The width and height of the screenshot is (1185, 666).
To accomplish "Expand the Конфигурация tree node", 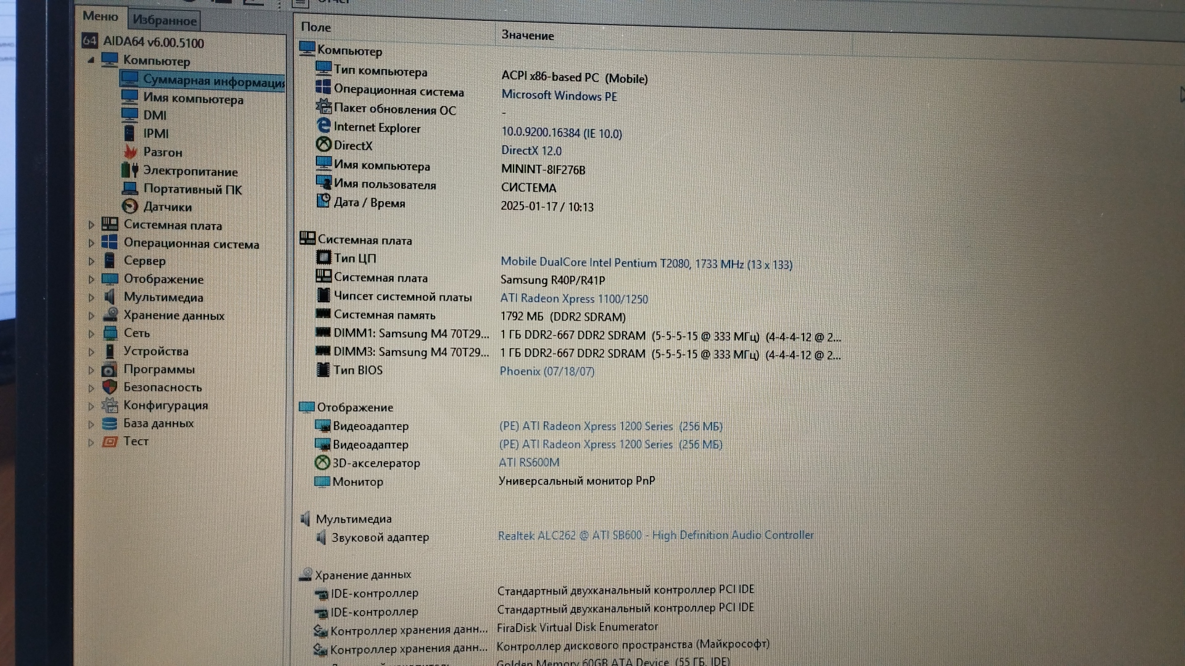I will 91,406.
